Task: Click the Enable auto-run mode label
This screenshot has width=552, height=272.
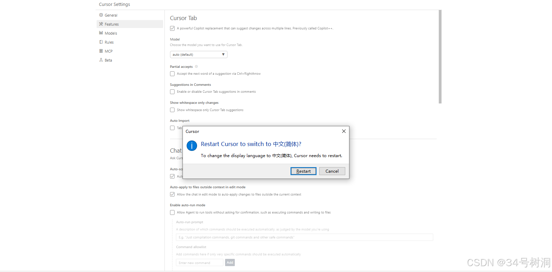Action: click(x=187, y=205)
